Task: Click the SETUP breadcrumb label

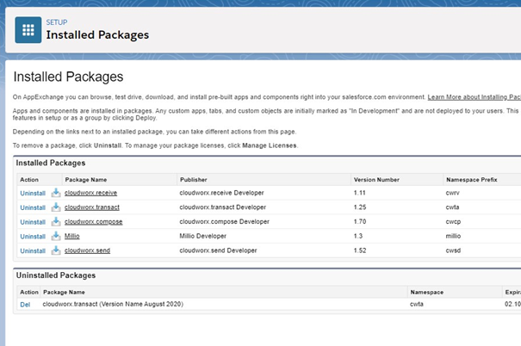Action: [57, 22]
